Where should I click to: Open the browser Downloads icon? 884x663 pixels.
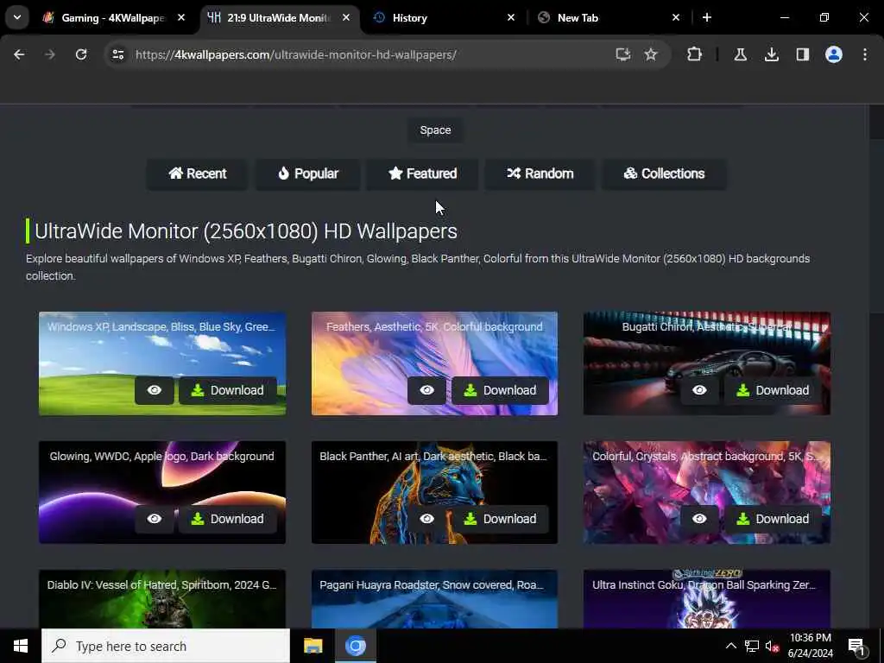[x=771, y=54]
